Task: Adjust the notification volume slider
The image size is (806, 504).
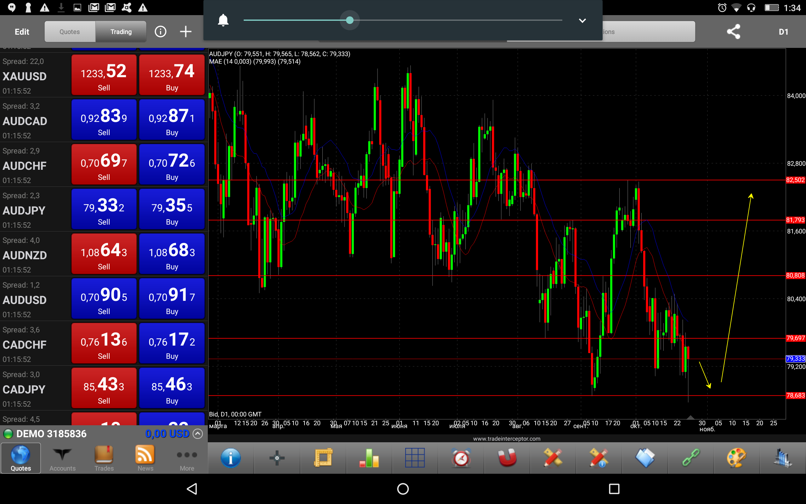Action: click(x=403, y=20)
